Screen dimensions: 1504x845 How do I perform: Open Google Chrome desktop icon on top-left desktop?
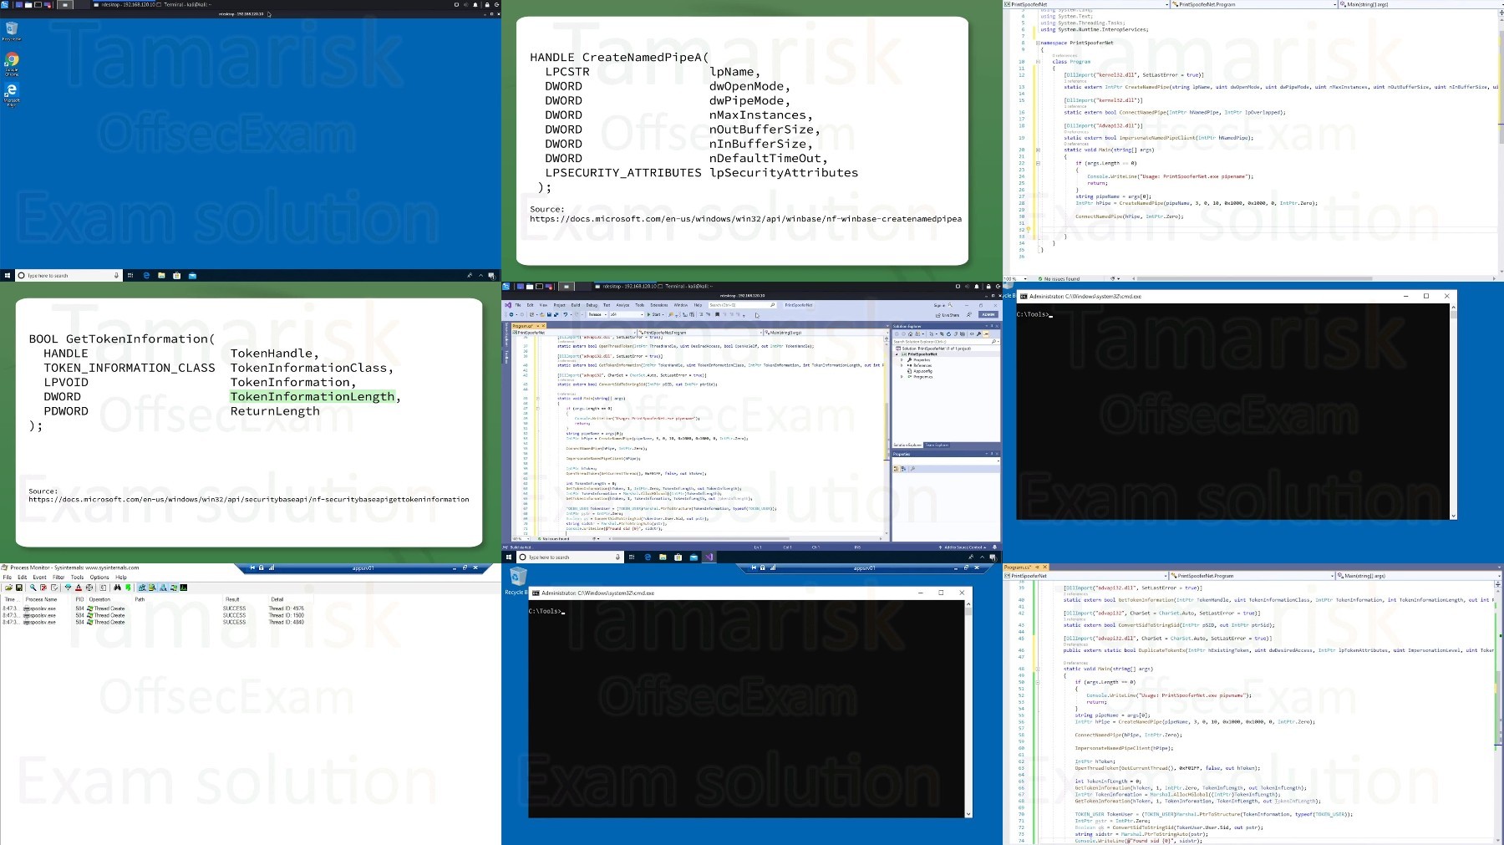point(12,64)
